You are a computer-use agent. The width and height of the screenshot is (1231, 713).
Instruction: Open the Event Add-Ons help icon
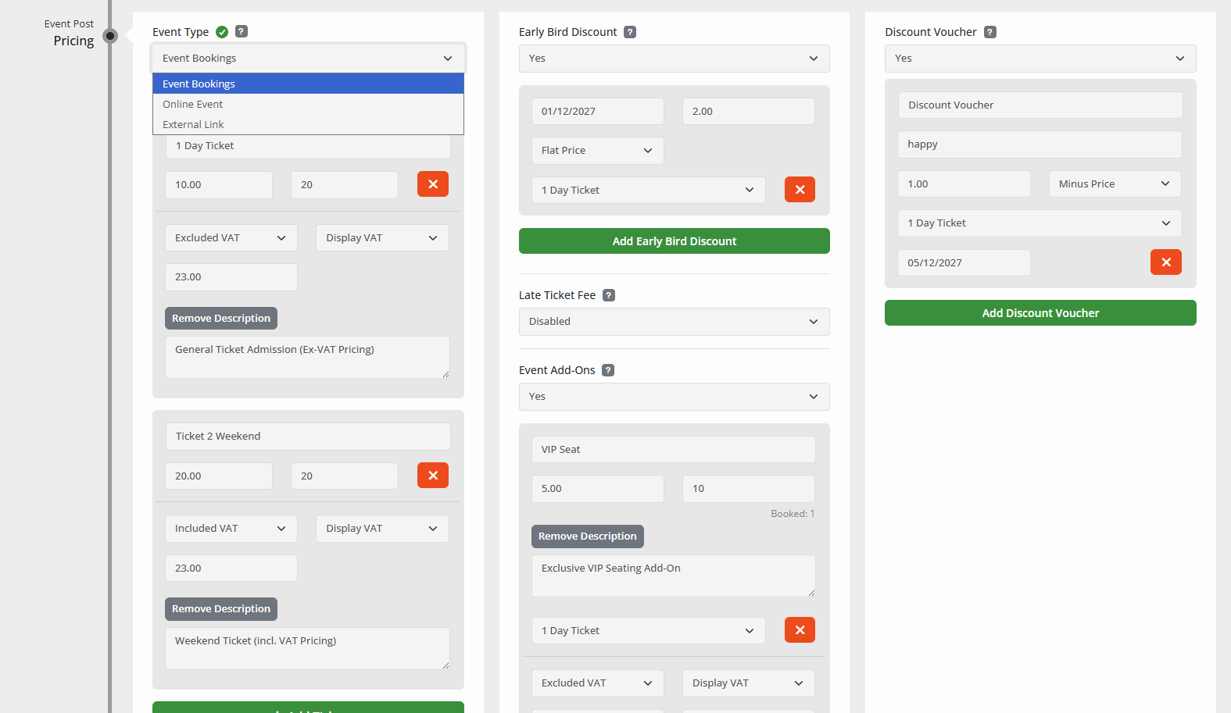click(x=608, y=370)
